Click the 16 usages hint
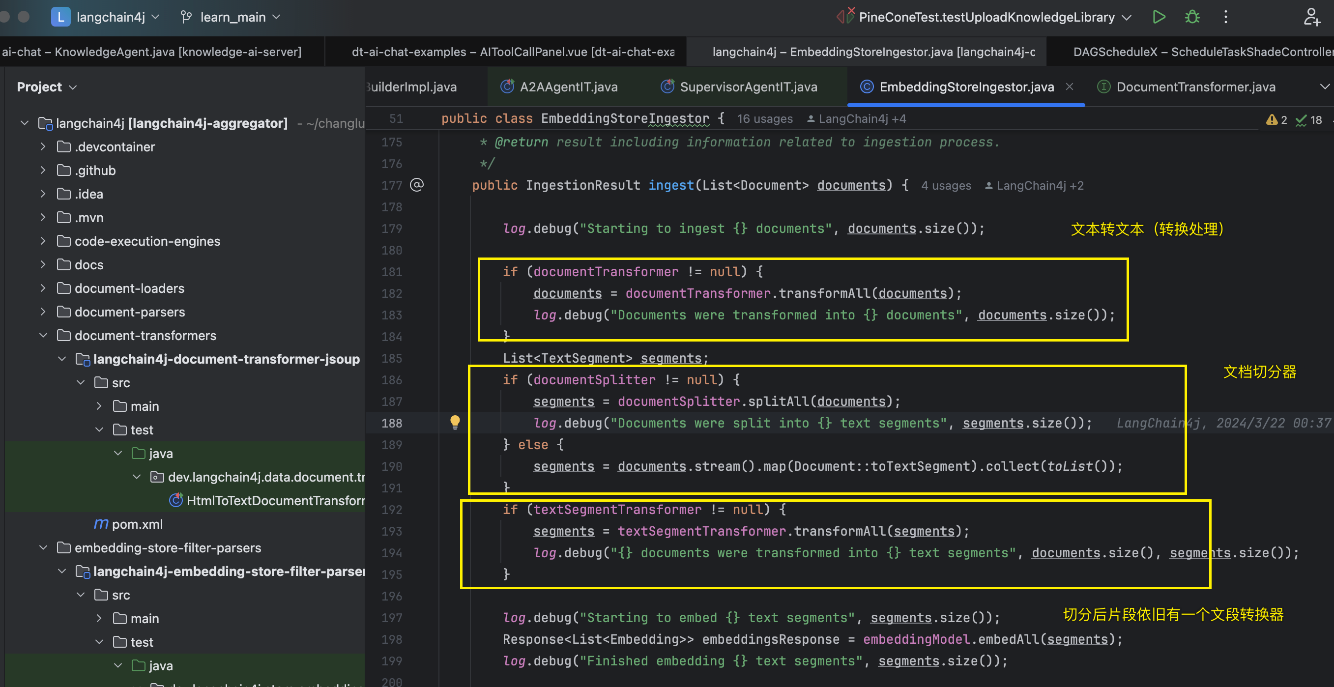 pyautogui.click(x=764, y=119)
